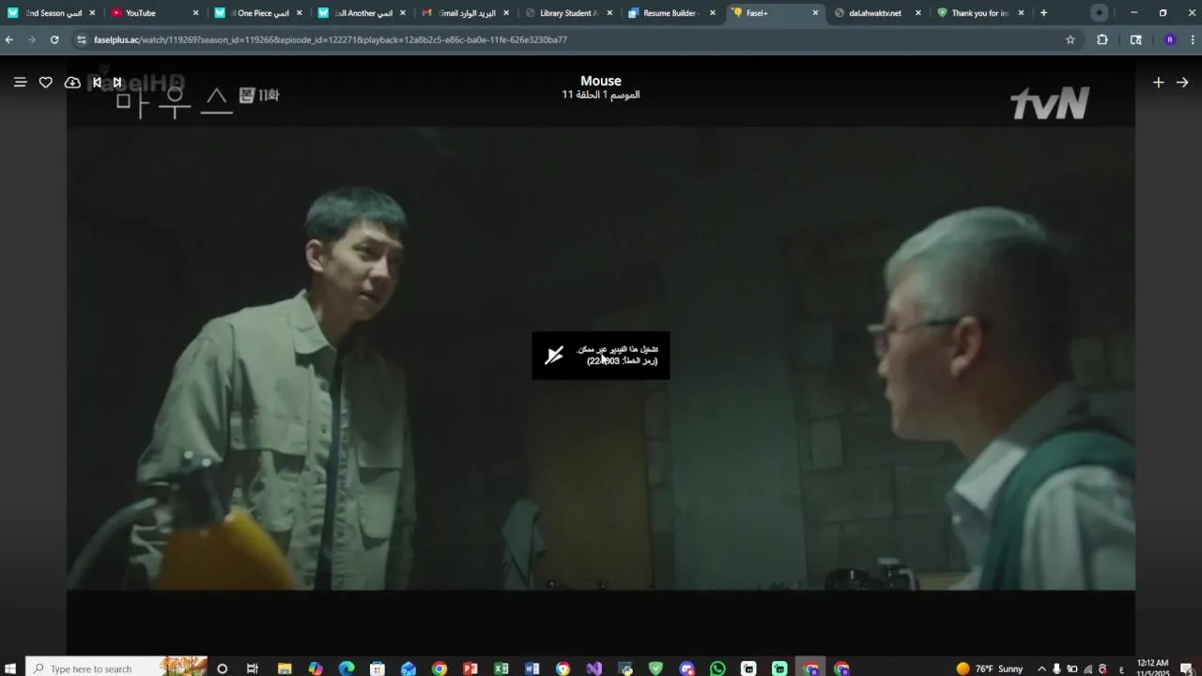The height and width of the screenshot is (676, 1202).
Task: Open the Chrome three-dot menu
Action: click(x=1193, y=39)
